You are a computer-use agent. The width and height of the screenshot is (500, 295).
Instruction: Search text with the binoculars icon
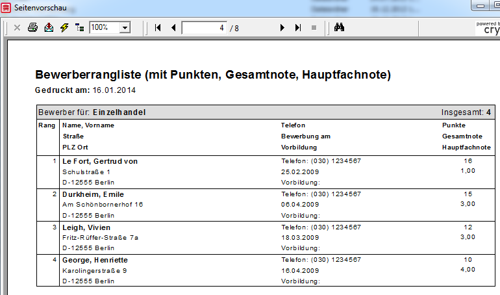coord(339,27)
